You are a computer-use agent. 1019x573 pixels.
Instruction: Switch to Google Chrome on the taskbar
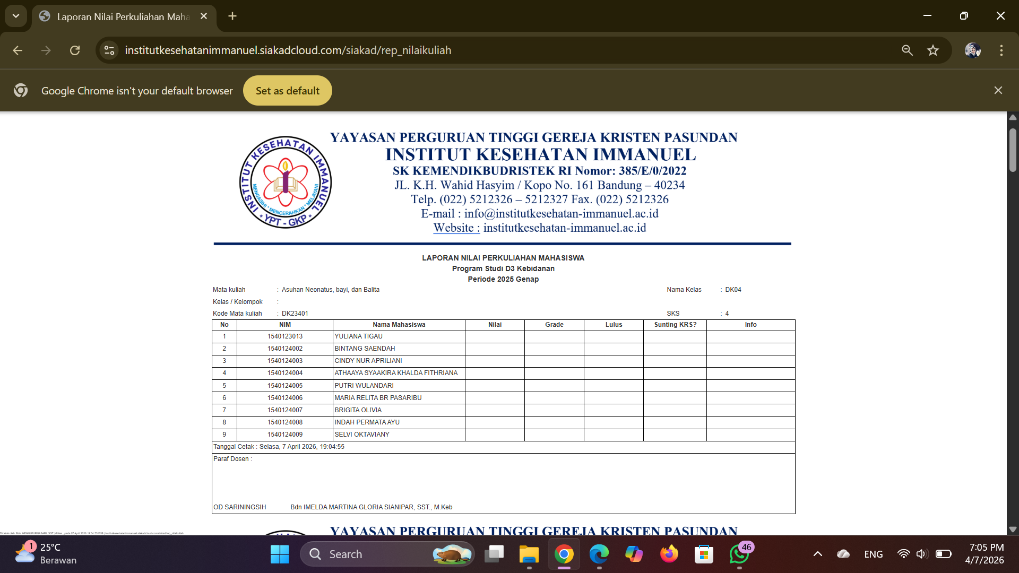tap(564, 554)
